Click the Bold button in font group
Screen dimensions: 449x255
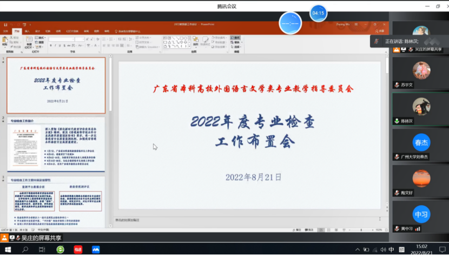pos(51,47)
